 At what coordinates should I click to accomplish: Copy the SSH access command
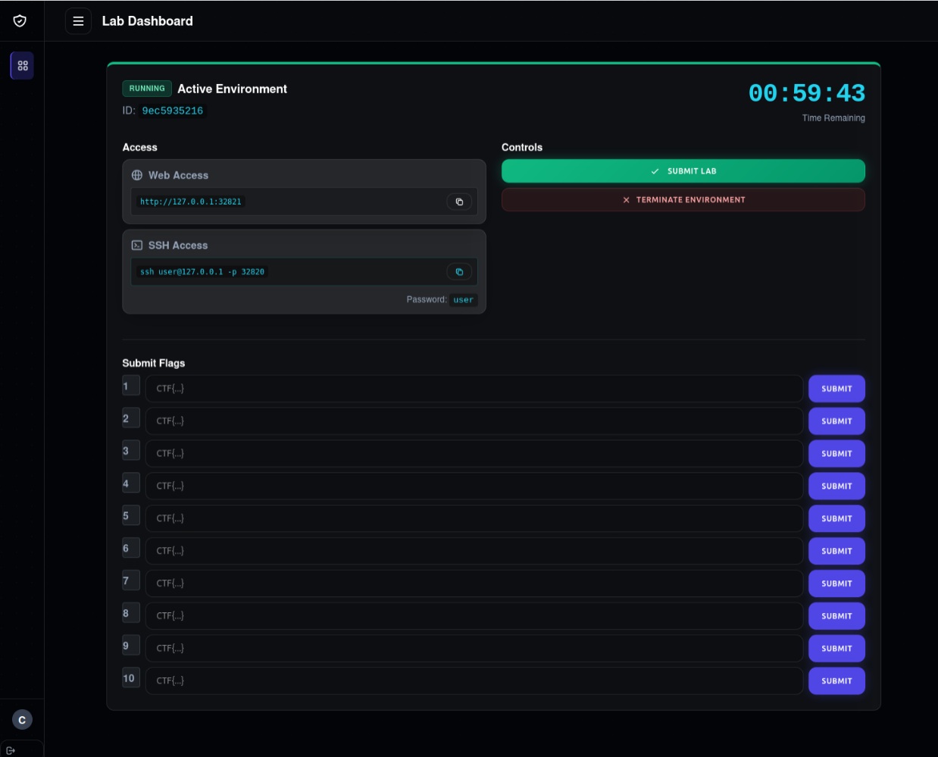point(459,272)
